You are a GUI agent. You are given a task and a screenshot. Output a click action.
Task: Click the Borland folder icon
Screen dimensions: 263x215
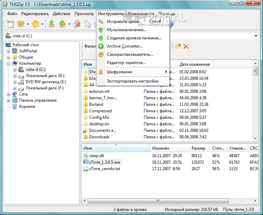coord(85,104)
